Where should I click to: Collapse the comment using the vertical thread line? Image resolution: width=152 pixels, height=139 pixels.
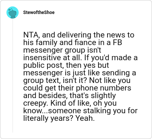coord(13,76)
